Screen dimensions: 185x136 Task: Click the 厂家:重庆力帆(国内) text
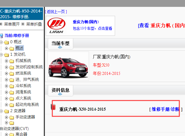point(111,57)
